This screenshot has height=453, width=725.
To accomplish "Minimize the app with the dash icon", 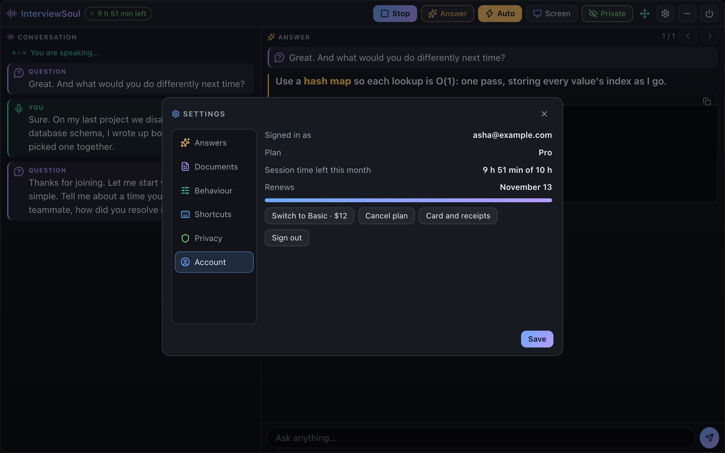I will click(x=687, y=14).
